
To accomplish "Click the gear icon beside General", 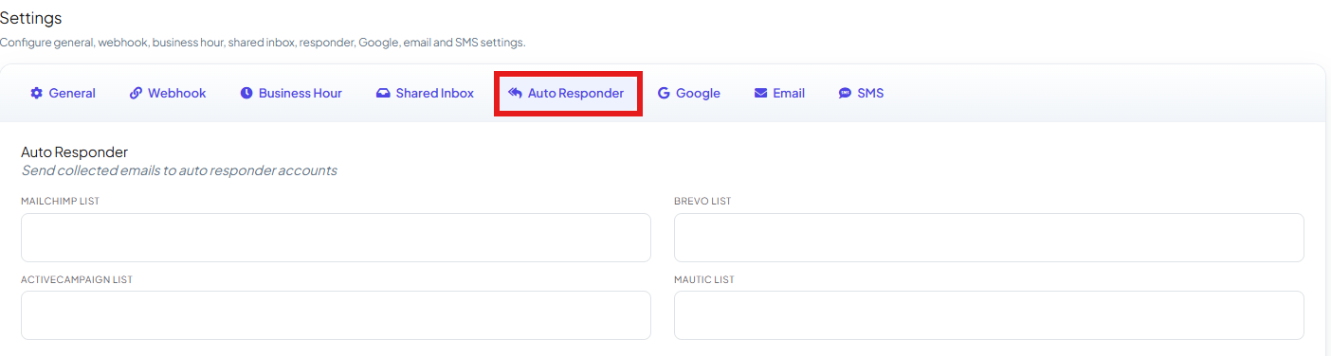I will tap(37, 93).
